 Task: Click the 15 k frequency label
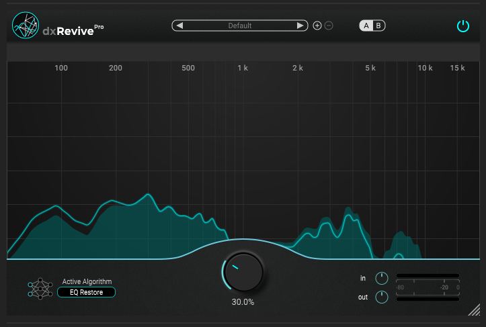(457, 68)
